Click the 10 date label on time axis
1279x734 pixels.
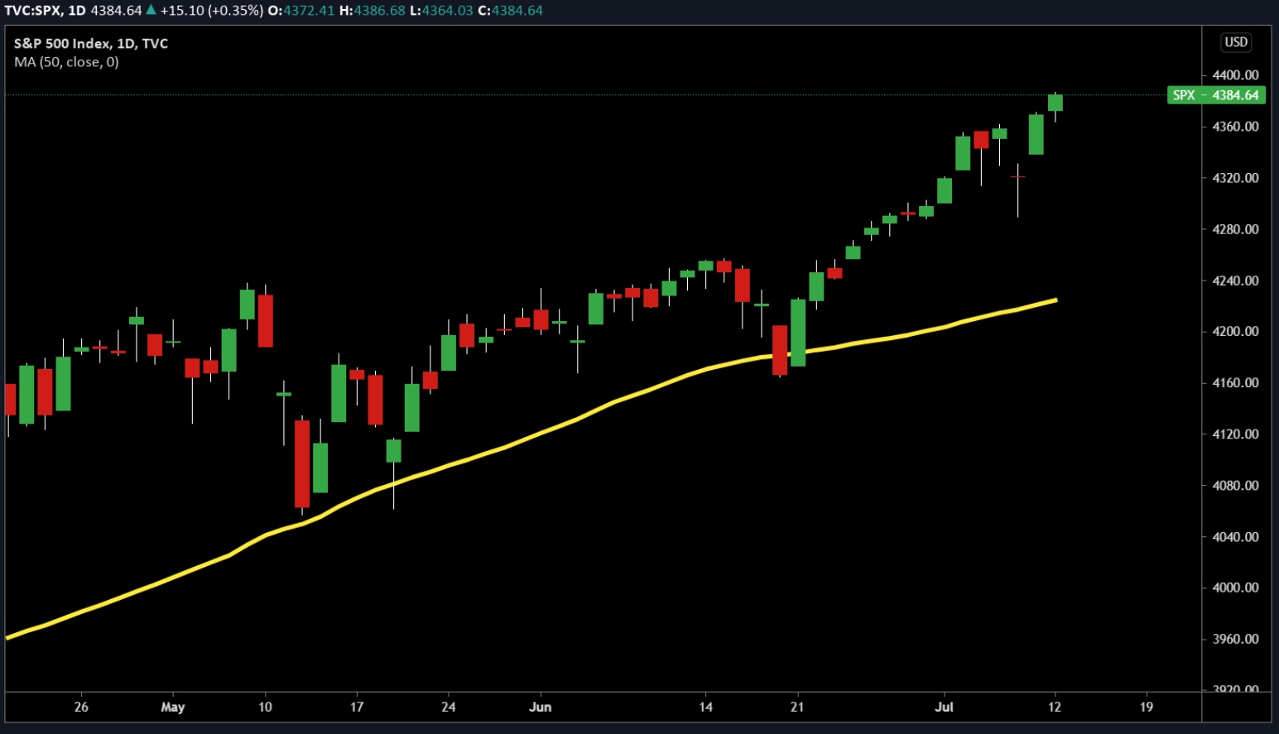point(265,707)
